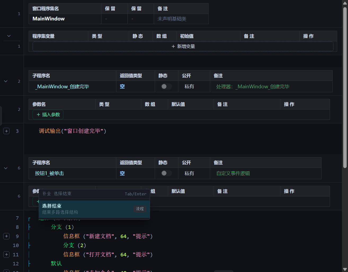
Task: Collapse the 程序集变量 section chevron
Action: click(x=9, y=36)
